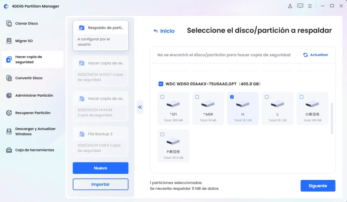Click the Inicio back arrow icon
347x202 pixels.
click(x=156, y=31)
